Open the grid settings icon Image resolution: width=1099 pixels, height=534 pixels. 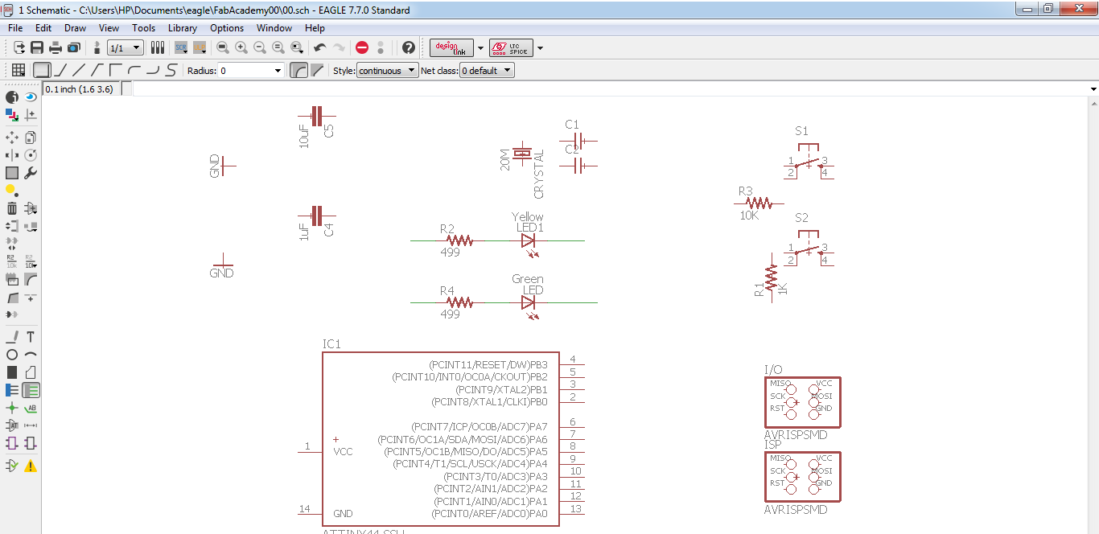point(18,70)
